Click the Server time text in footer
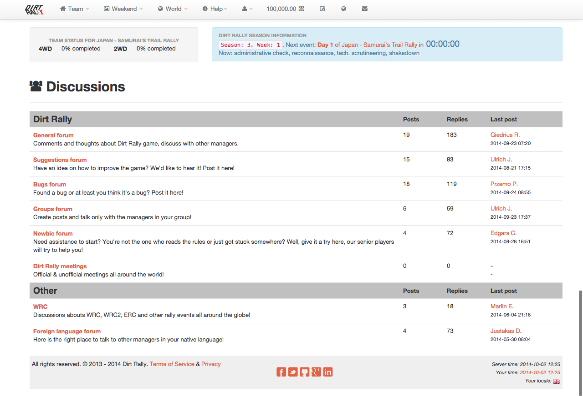583x397 pixels. point(526,364)
